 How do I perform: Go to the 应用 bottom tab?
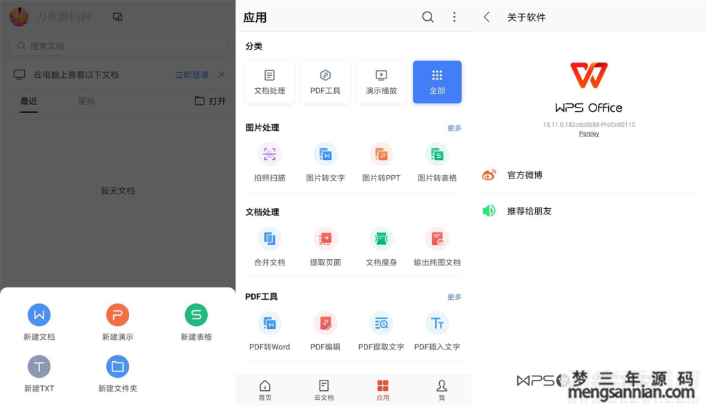tap(382, 390)
